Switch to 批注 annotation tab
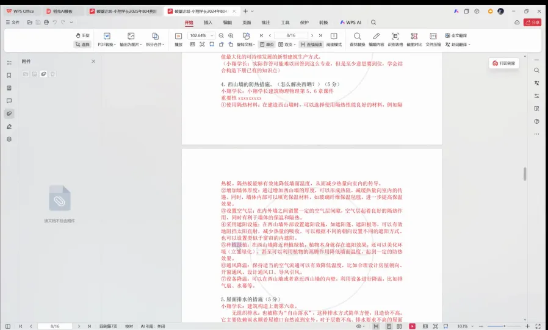The height and width of the screenshot is (330, 548). (265, 23)
